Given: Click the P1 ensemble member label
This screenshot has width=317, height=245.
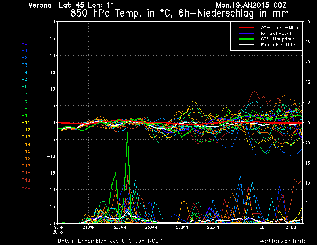Looking at the screenshot, I should pyautogui.click(x=25, y=50).
